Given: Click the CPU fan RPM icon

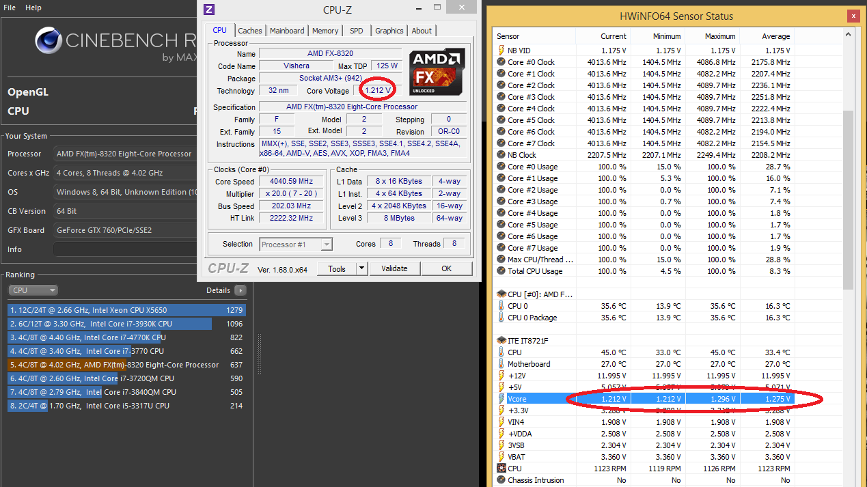Looking at the screenshot, I should click(501, 469).
